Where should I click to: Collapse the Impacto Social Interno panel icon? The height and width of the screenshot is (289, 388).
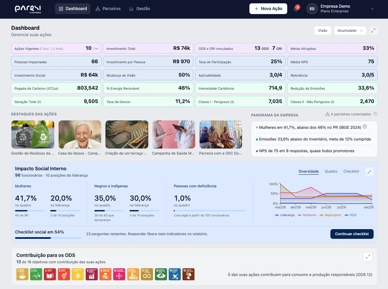[x=369, y=172]
